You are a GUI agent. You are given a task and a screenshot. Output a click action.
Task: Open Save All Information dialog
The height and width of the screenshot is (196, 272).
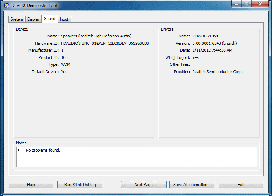(x=192, y=185)
